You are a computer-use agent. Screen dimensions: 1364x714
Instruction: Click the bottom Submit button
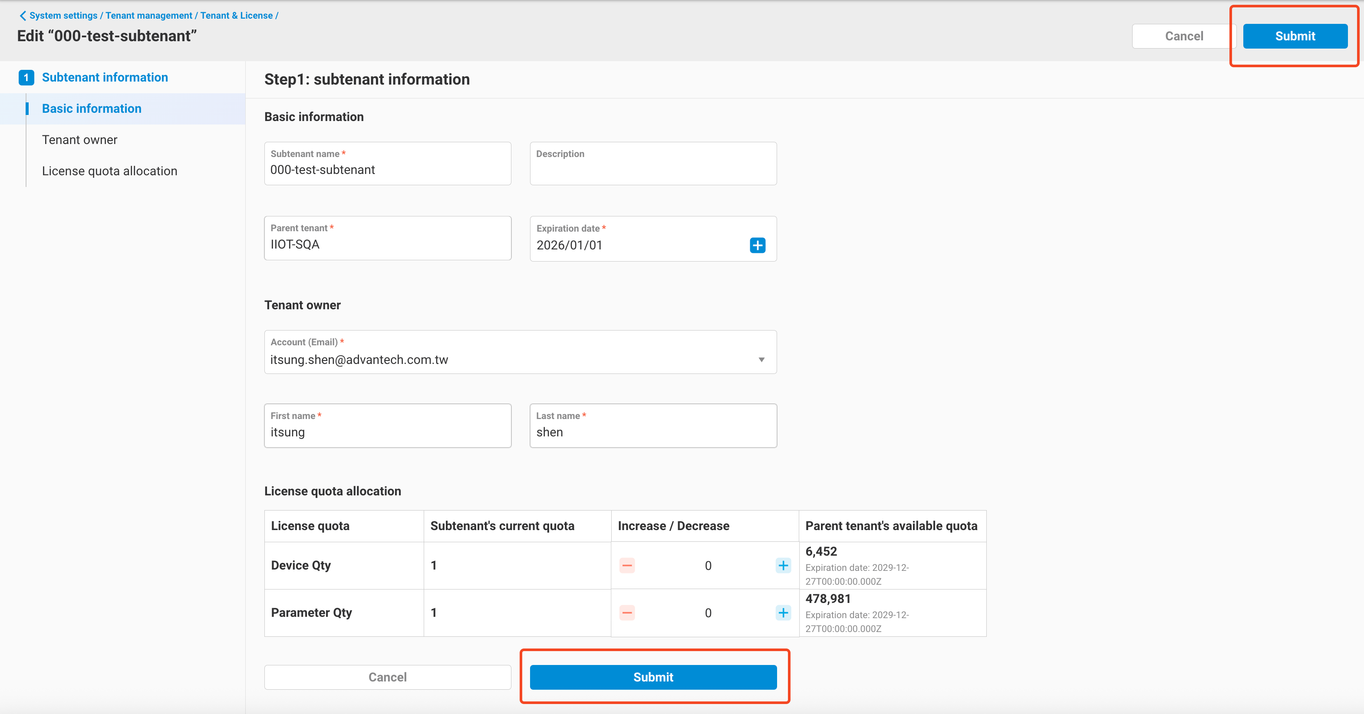[653, 677]
